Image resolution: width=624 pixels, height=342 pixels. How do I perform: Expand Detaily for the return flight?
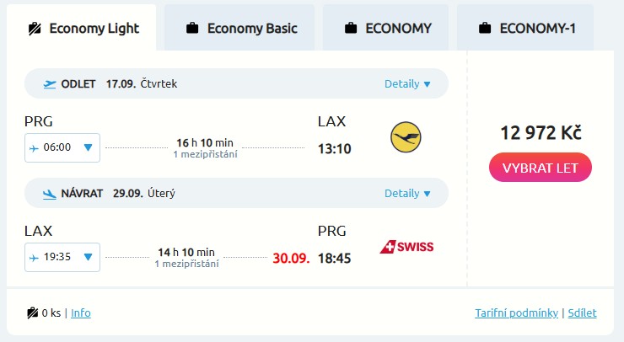click(x=407, y=193)
